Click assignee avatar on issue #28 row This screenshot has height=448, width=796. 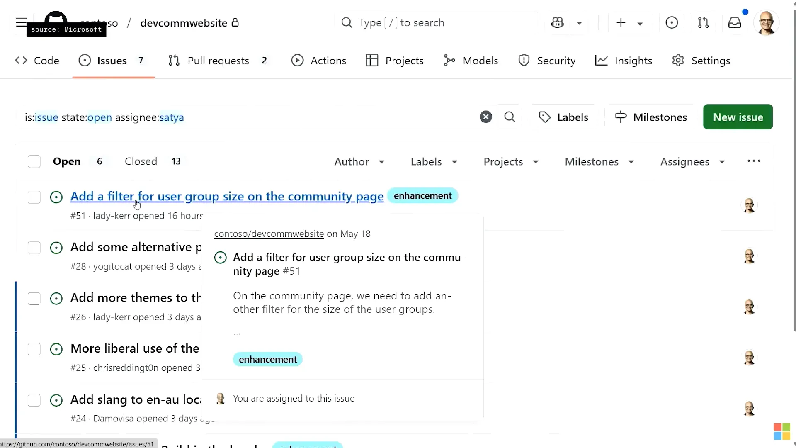tap(749, 256)
